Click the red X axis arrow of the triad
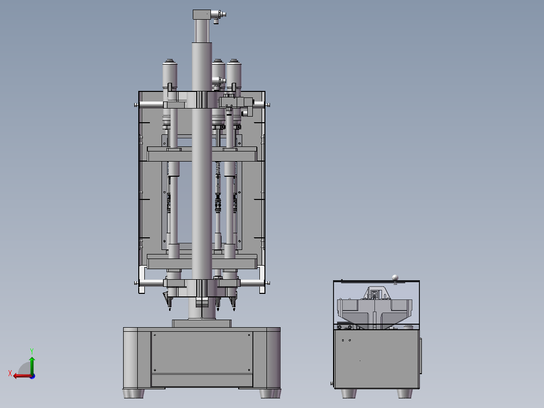544x408 pixels. [x=23, y=376]
